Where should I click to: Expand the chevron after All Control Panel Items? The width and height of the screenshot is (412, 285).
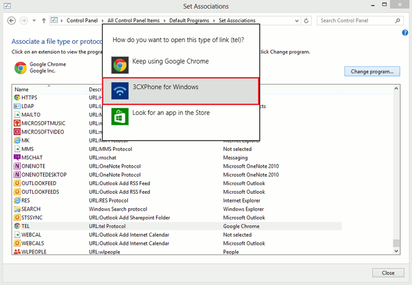pyautogui.click(x=165, y=21)
